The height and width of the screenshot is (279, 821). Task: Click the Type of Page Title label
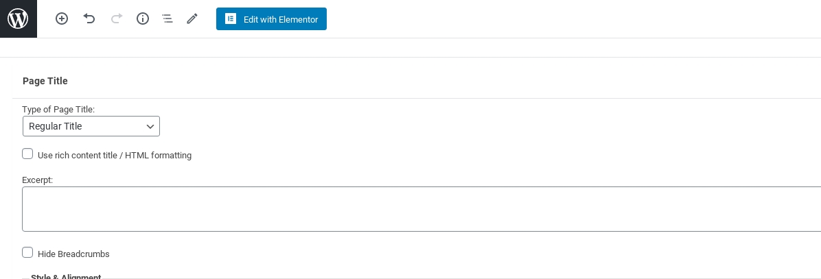[58, 109]
